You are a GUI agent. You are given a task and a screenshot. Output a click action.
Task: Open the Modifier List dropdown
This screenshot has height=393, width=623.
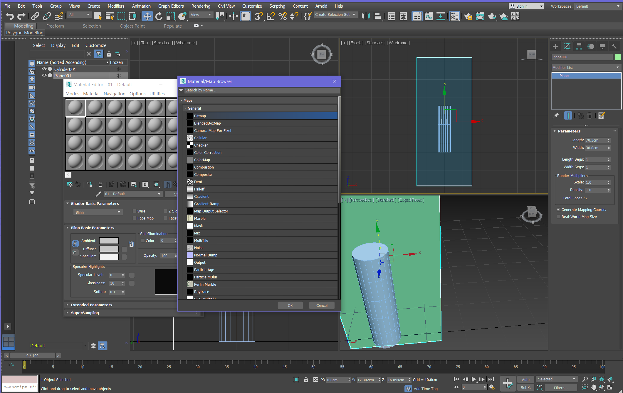coord(586,67)
